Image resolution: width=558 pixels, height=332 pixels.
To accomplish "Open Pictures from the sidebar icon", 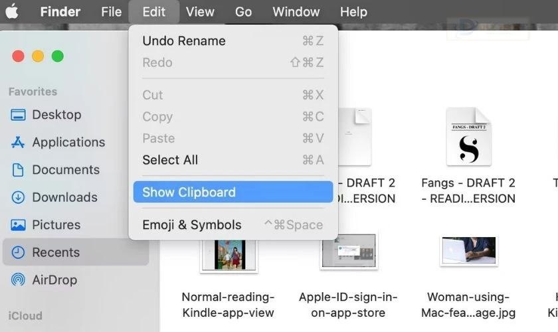I will [x=18, y=225].
